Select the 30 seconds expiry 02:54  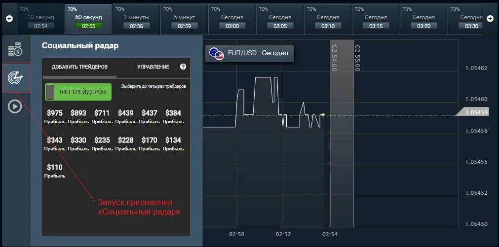(41, 20)
